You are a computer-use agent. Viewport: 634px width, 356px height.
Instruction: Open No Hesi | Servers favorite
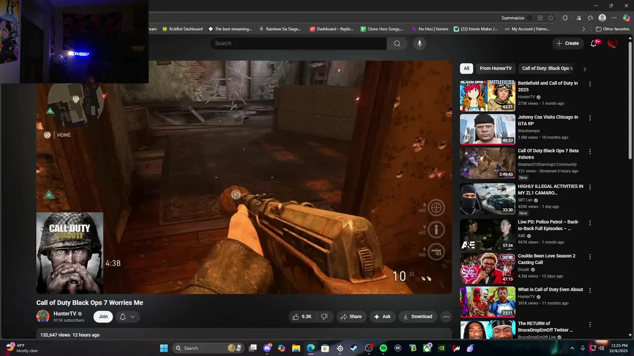(x=430, y=29)
